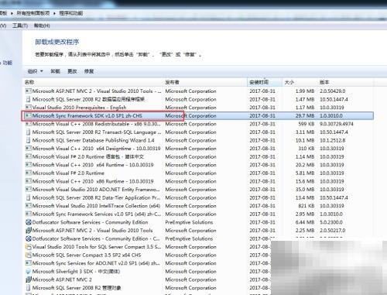Click Microsoft Corporation publisher on the 13.4 MB row
The height and width of the screenshot is (295, 387).
(190, 197)
